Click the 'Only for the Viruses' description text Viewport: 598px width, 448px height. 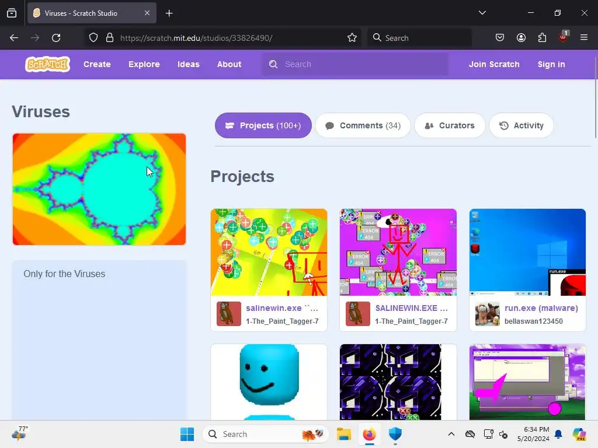[64, 274]
